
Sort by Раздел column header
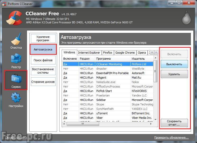coord(87,59)
